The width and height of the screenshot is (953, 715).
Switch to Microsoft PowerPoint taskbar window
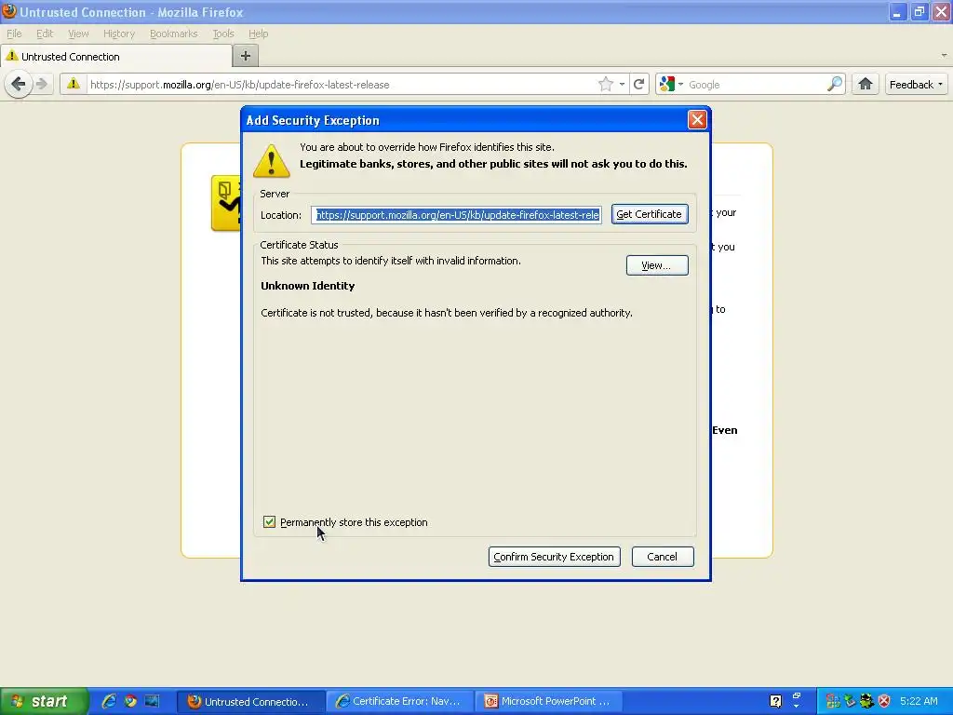pos(549,702)
